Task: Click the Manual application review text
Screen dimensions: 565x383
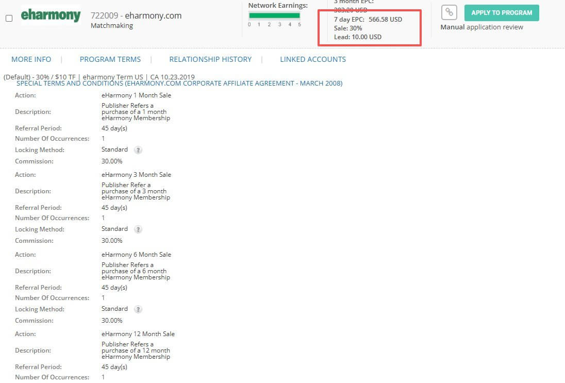Action: [482, 27]
